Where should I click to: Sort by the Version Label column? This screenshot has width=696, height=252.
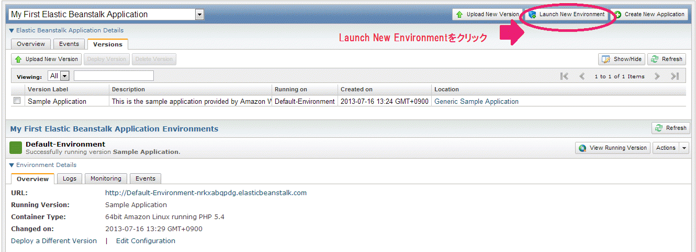tap(67, 90)
